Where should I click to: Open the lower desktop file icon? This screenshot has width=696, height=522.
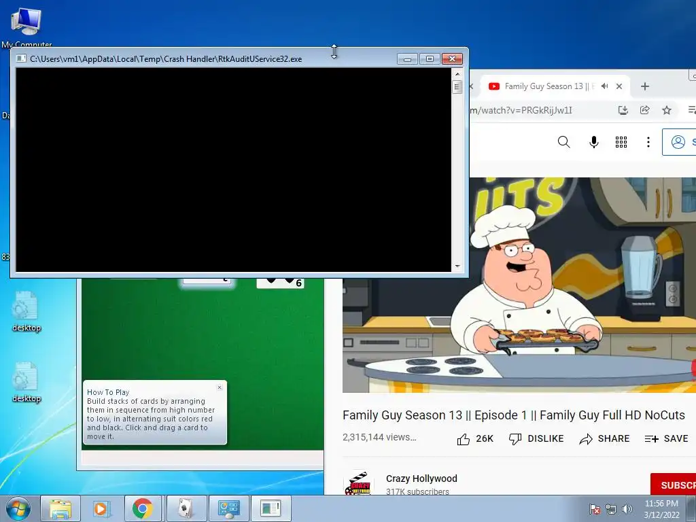click(27, 383)
